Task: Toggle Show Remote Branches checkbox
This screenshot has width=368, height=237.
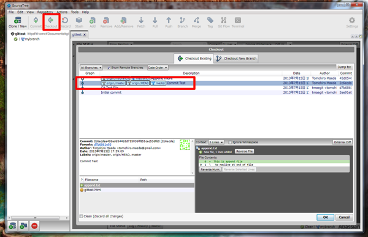Action: tap(109, 67)
